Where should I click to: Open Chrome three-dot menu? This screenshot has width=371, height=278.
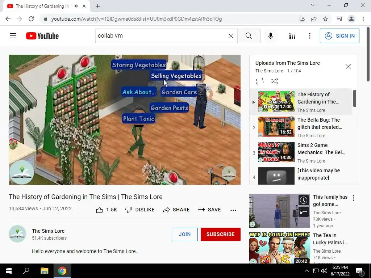(363, 19)
